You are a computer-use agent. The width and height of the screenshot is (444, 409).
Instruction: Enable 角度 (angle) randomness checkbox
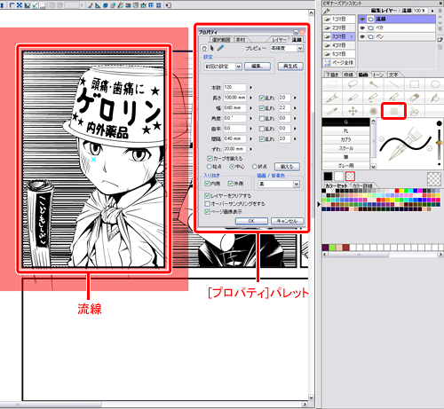point(262,119)
